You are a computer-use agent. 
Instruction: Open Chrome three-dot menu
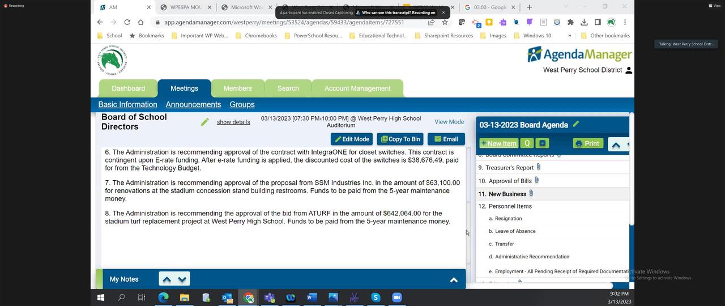(x=625, y=22)
